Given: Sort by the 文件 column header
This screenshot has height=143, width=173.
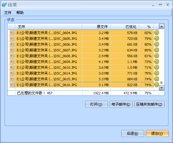Looking at the screenshot, I should 49,26.
